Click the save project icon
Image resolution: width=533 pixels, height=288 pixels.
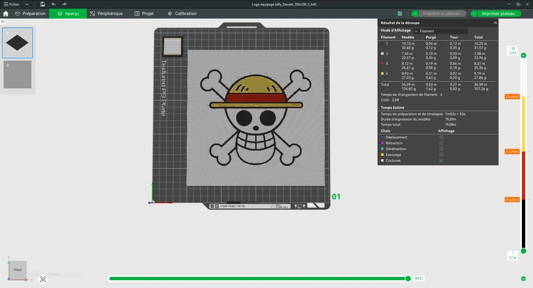(42, 4)
